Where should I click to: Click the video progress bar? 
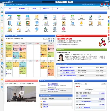pos(18,101)
